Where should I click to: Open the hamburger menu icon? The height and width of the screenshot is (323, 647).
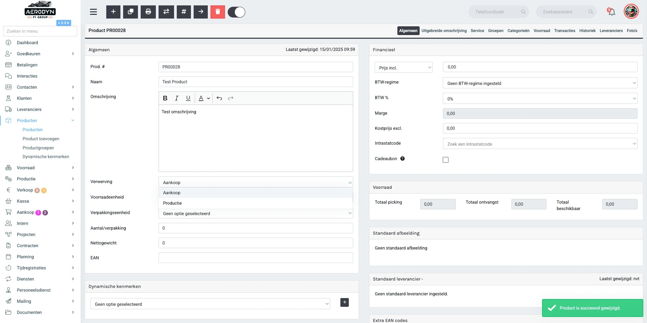pyautogui.click(x=93, y=12)
